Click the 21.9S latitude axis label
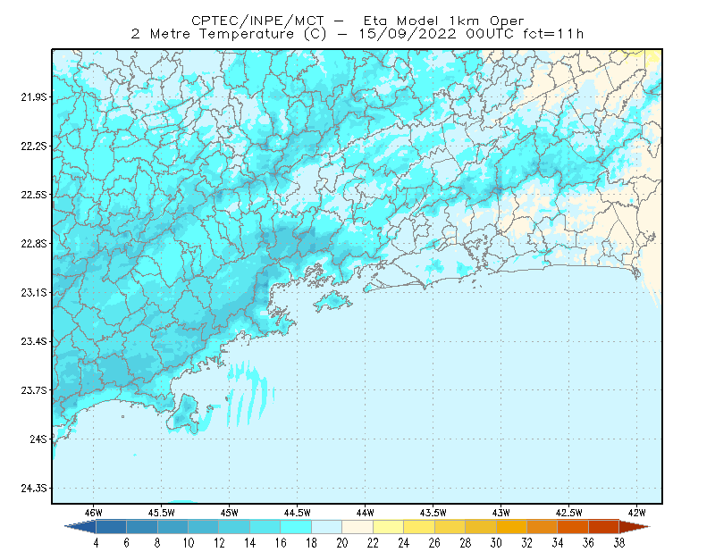This screenshot has height=552, width=715. pyautogui.click(x=34, y=97)
